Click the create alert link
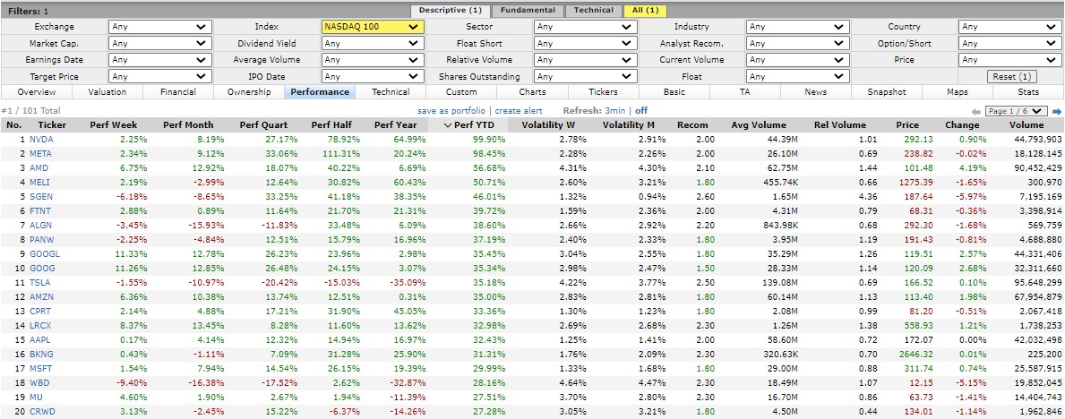Screen dimensions: 1065x419 point(519,111)
